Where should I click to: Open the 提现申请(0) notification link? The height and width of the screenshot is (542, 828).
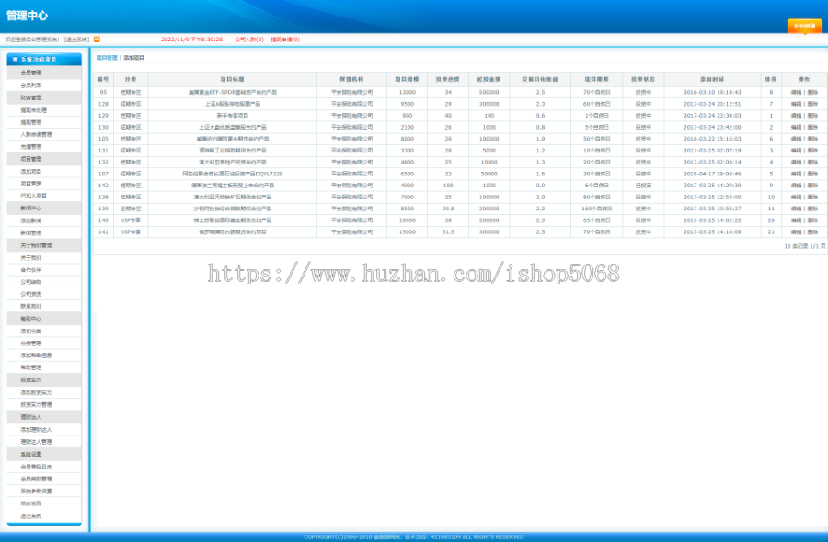point(285,40)
